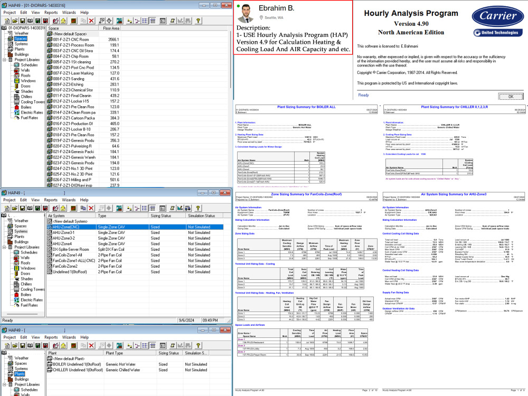Open View menu in Air System window
The height and width of the screenshot is (396, 528).
click(x=35, y=200)
